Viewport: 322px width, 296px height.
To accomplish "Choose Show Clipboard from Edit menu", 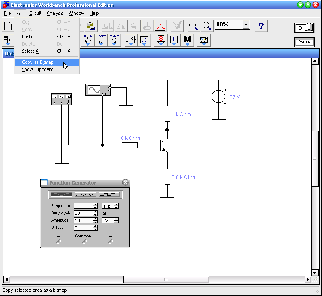I will [47, 69].
